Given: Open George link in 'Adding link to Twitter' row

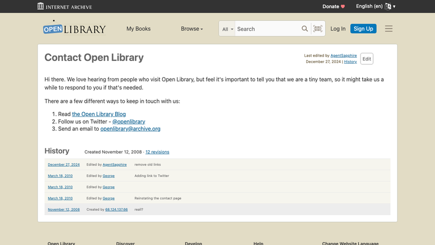Looking at the screenshot, I should [x=108, y=176].
